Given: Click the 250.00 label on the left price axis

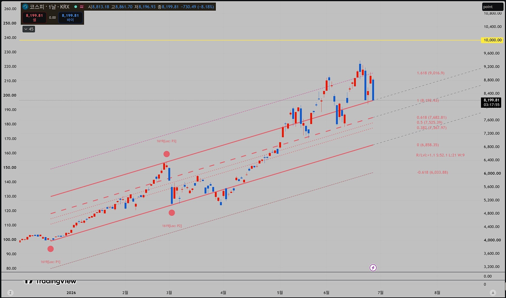Looking at the screenshot, I should (x=10, y=23).
